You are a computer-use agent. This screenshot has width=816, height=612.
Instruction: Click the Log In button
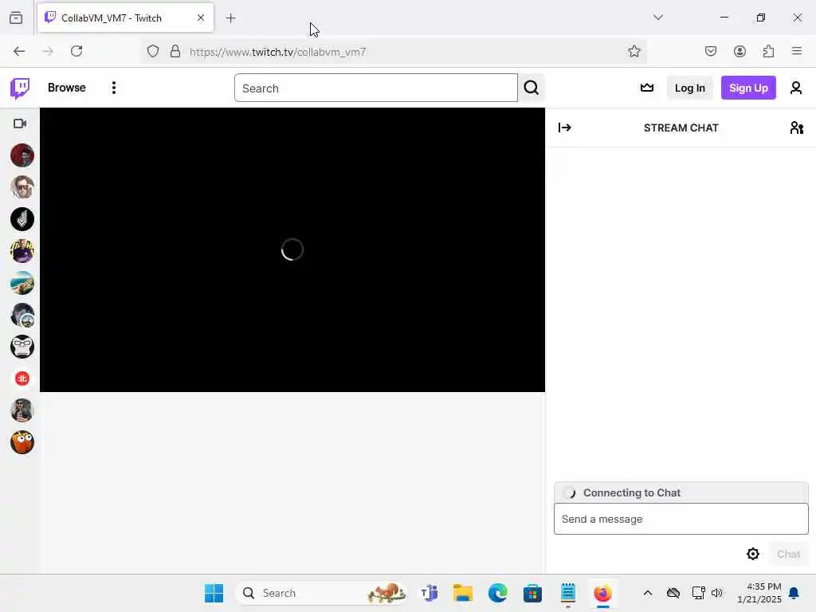click(689, 88)
